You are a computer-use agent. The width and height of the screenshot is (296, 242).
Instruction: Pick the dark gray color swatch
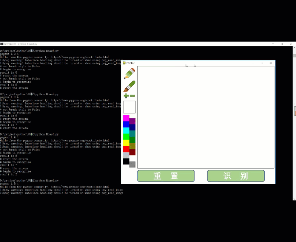[x=132, y=164]
